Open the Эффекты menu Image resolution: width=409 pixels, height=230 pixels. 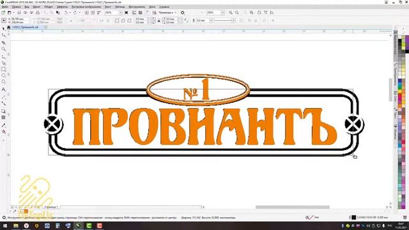click(x=63, y=7)
